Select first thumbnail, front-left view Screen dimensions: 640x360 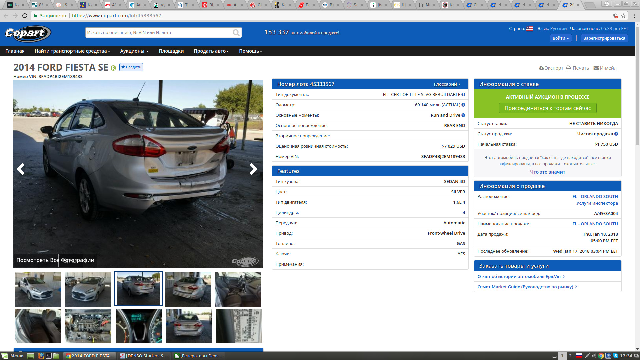click(38, 289)
